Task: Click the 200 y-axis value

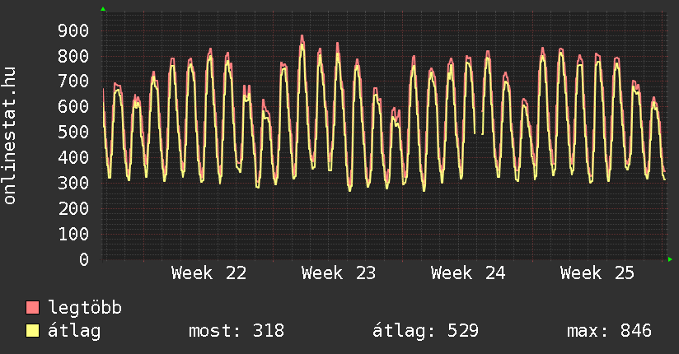Action: pos(73,208)
